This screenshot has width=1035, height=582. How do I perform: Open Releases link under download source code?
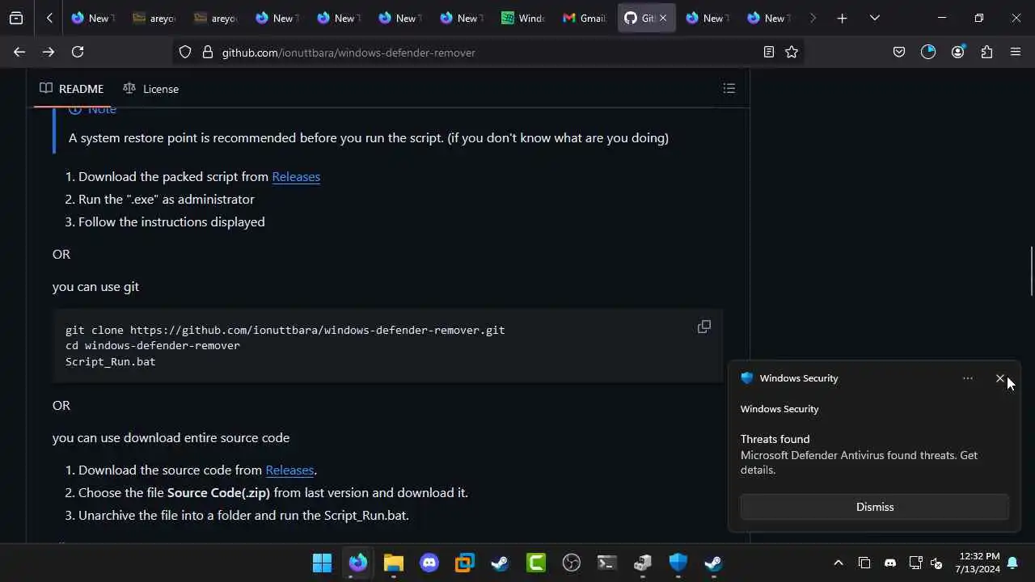click(x=289, y=470)
